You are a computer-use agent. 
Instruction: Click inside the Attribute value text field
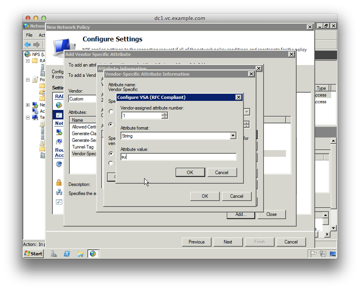177,156
